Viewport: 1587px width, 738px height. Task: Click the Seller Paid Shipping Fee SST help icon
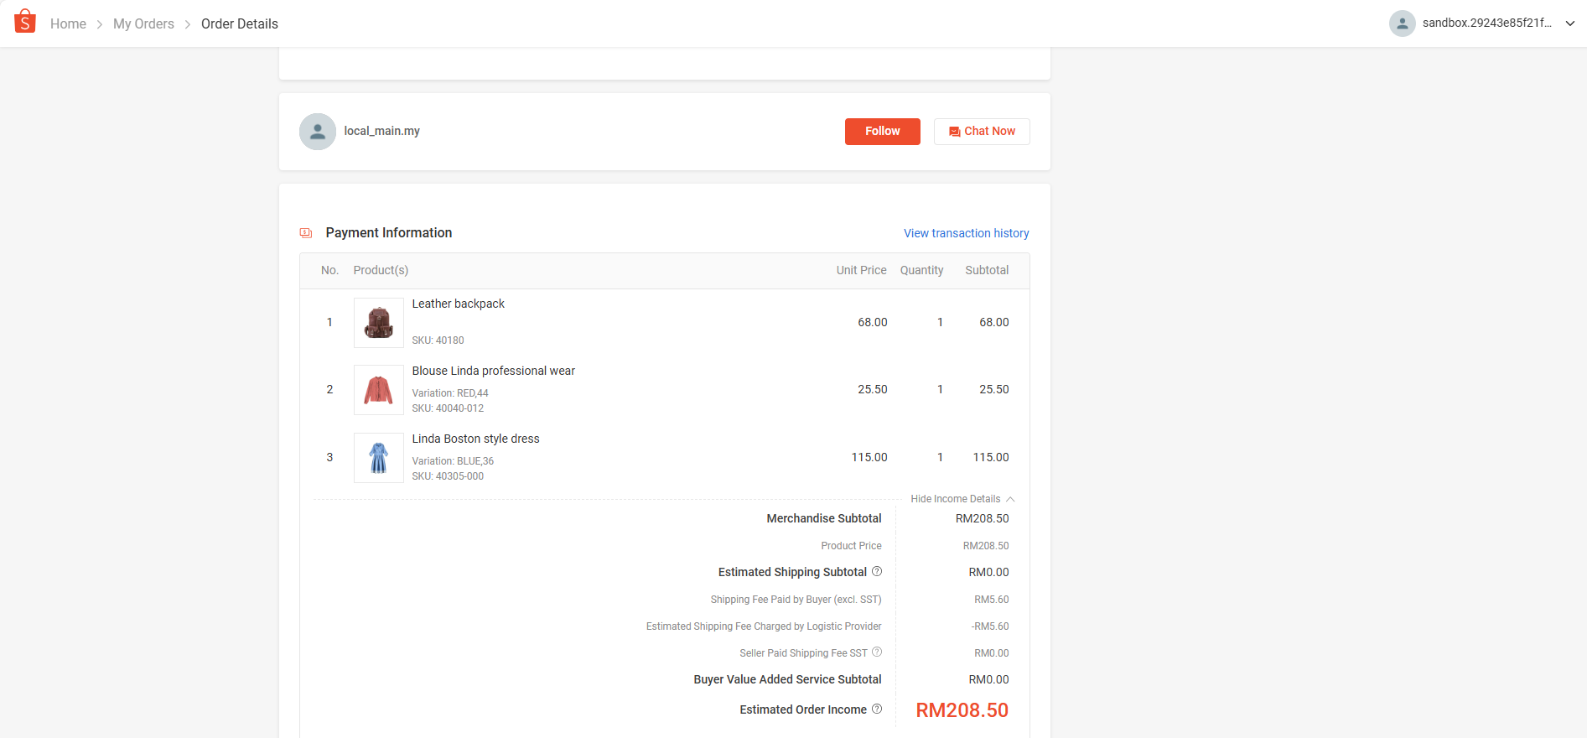pyautogui.click(x=877, y=652)
